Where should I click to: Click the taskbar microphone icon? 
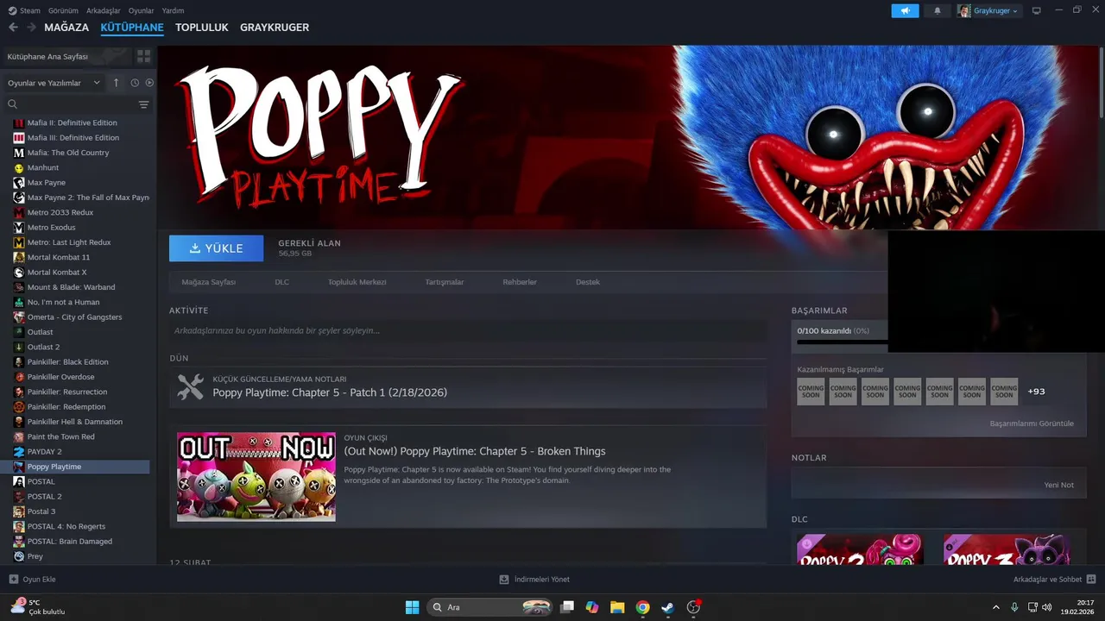point(1014,606)
